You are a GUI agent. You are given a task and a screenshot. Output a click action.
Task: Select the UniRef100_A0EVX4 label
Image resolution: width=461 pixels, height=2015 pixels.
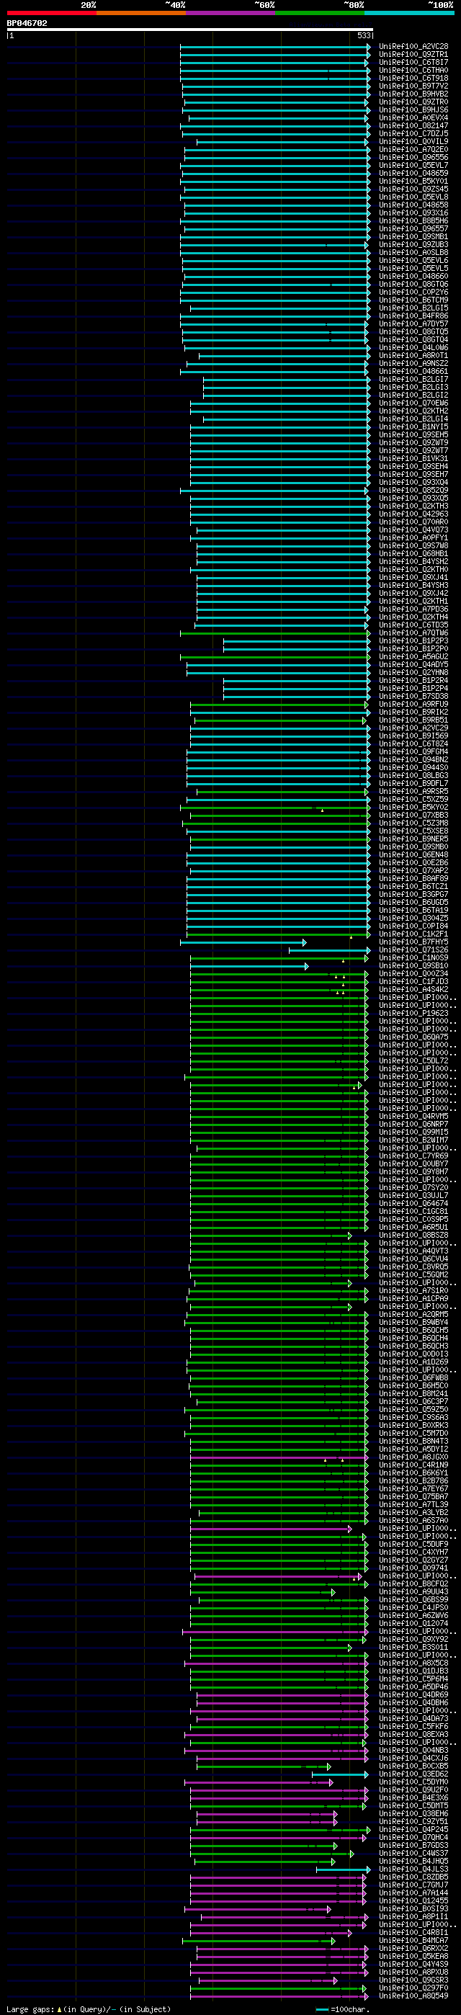coord(414,118)
